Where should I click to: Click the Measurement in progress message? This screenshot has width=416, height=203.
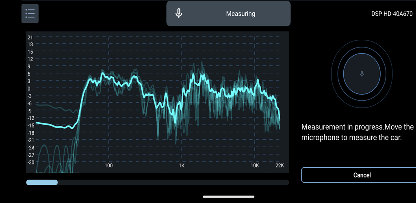357,132
